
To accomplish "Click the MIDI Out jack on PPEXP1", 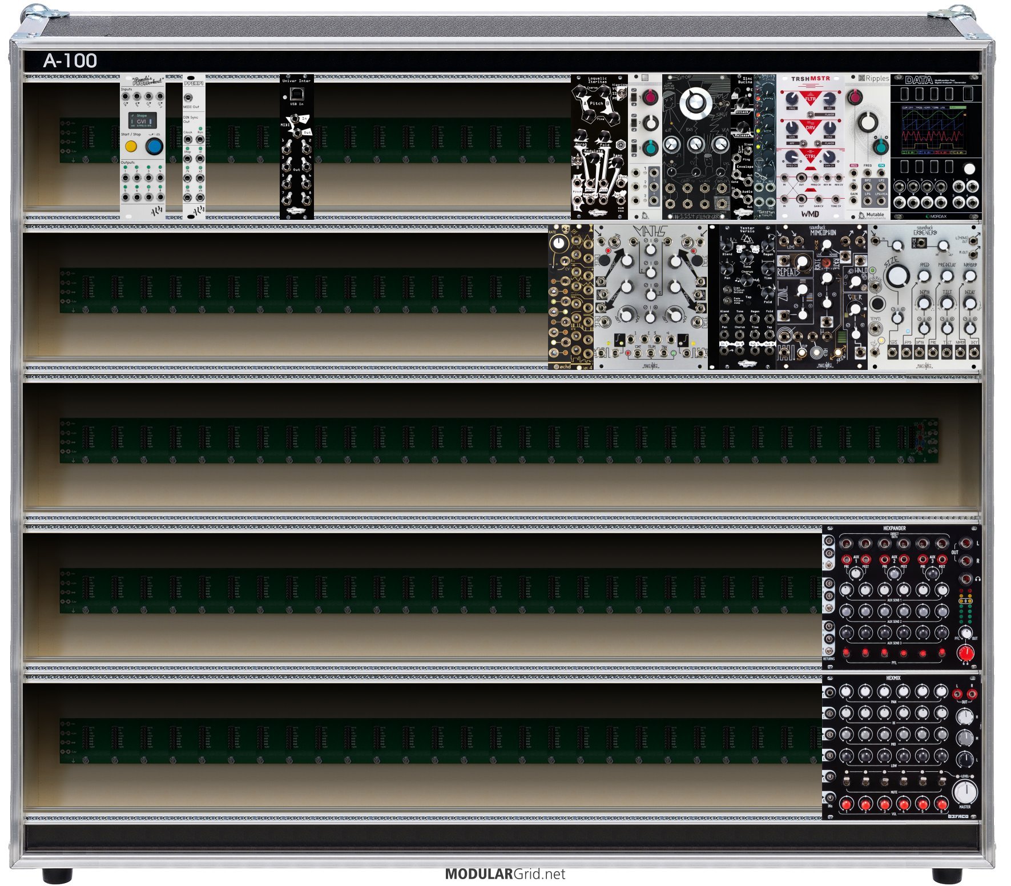I will [x=188, y=98].
